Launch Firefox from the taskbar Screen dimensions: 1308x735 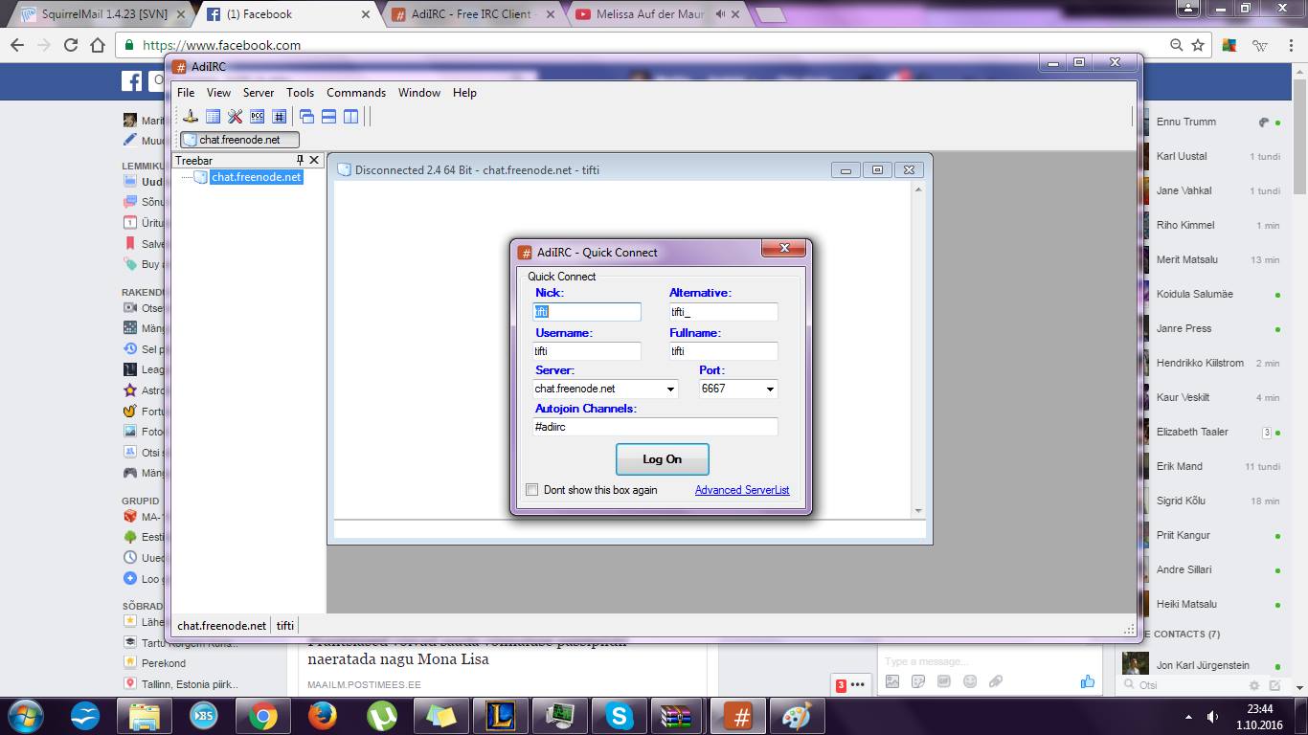click(x=323, y=716)
